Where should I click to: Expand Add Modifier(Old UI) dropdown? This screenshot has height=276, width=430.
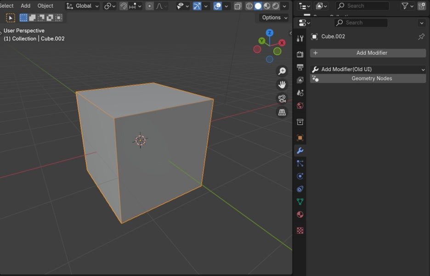(368, 69)
